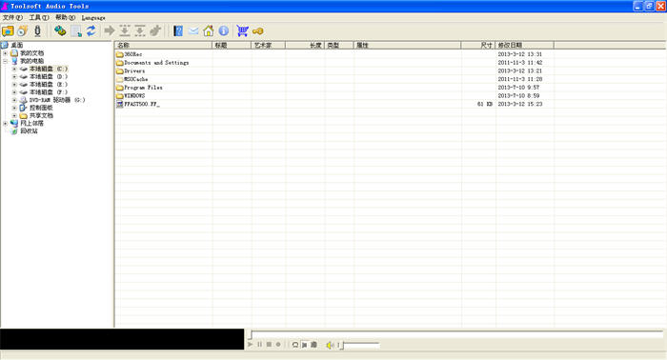Click the stop button in player bar
The height and width of the screenshot is (360, 667).
coord(269,344)
